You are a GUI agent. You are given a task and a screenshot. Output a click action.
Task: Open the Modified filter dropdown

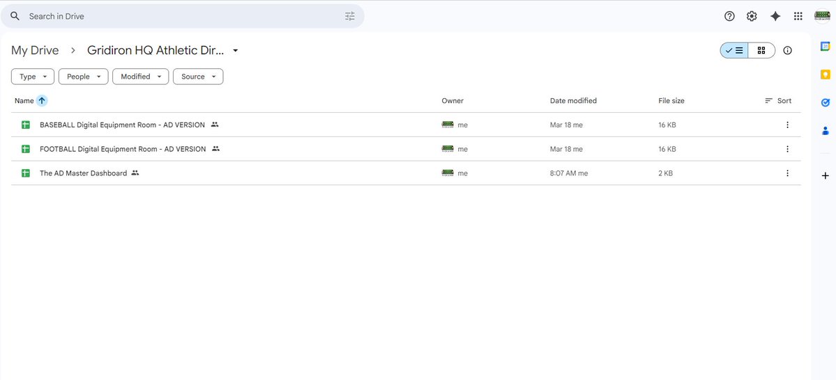[141, 77]
